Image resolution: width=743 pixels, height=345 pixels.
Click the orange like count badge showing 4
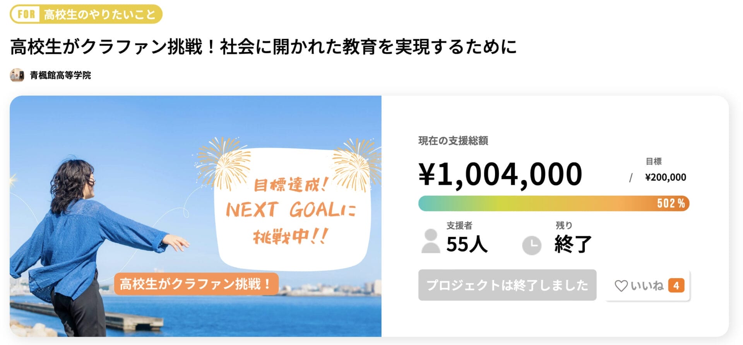(676, 286)
